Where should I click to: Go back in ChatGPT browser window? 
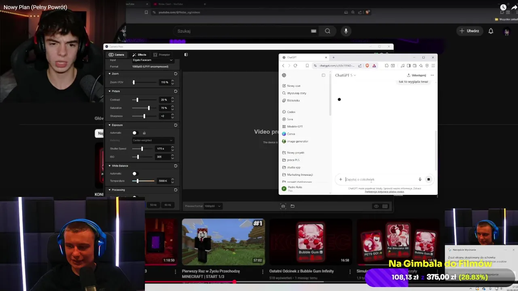283,65
